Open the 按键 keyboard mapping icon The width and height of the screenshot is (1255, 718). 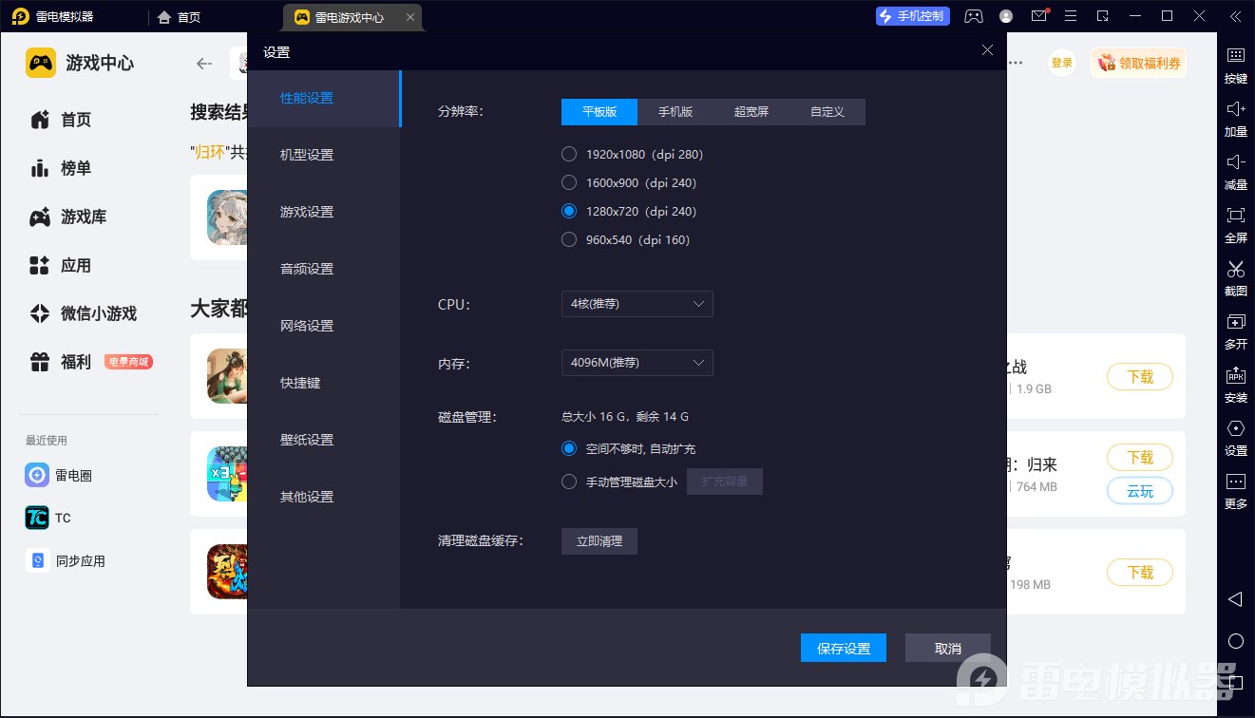(x=1235, y=57)
